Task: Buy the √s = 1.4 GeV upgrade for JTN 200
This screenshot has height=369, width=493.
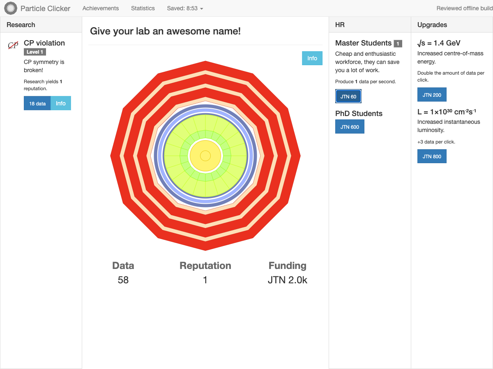Action: [x=432, y=95]
